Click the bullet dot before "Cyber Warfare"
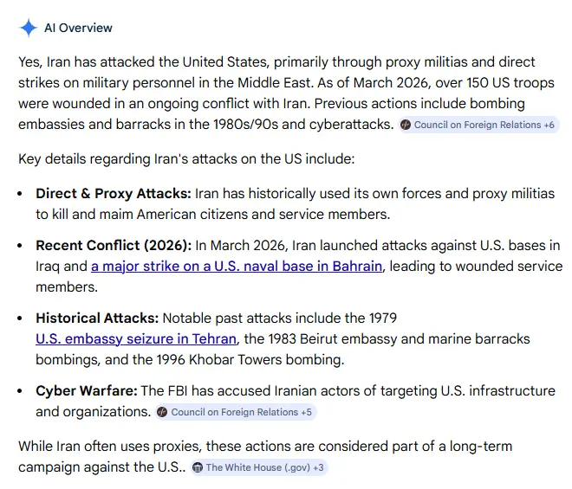The height and width of the screenshot is (489, 572). click(x=20, y=391)
